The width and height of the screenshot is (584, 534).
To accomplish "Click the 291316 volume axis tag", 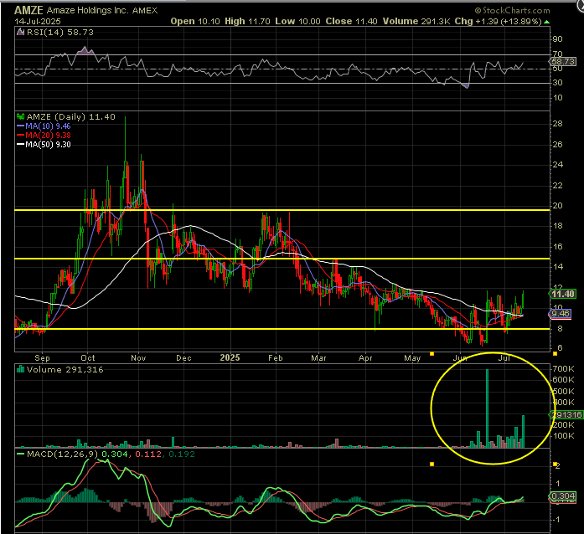I will click(567, 414).
